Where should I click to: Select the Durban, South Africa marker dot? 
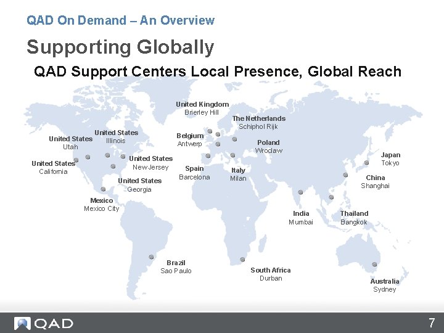tap(242, 260)
